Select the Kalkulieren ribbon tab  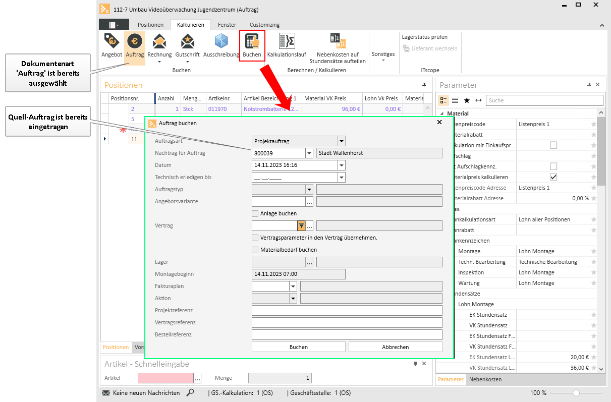pyautogui.click(x=191, y=25)
